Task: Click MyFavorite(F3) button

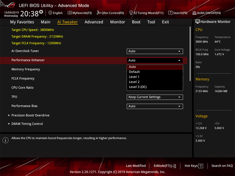Action: coord(80,13)
